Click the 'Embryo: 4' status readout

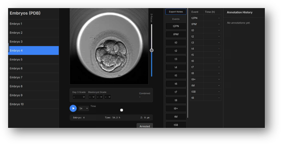click(x=79, y=118)
